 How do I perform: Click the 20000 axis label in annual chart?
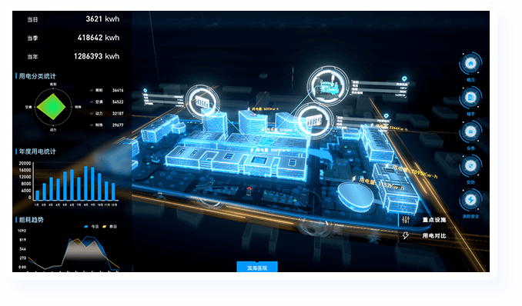click(x=25, y=163)
